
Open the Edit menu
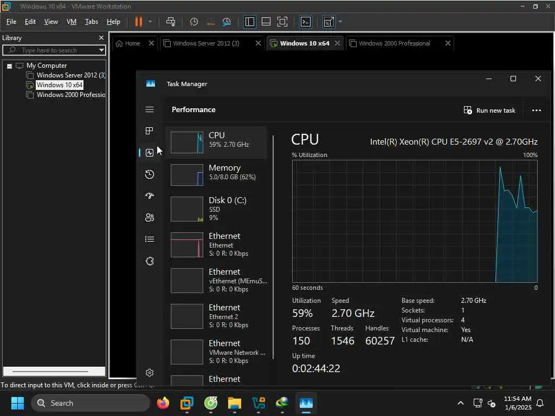pyautogui.click(x=30, y=22)
